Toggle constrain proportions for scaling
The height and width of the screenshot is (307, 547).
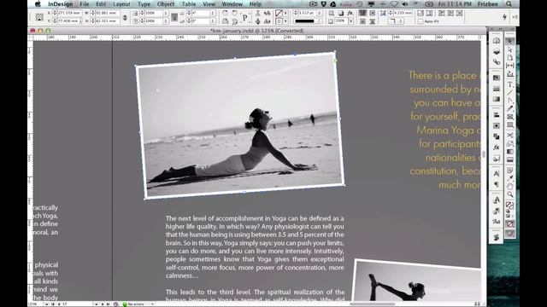(174, 17)
